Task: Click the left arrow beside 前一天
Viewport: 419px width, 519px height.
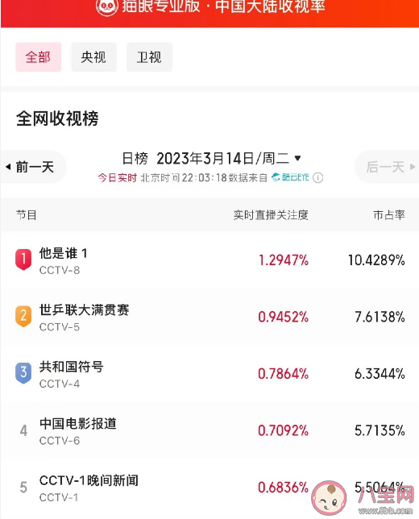Action: [x=8, y=167]
